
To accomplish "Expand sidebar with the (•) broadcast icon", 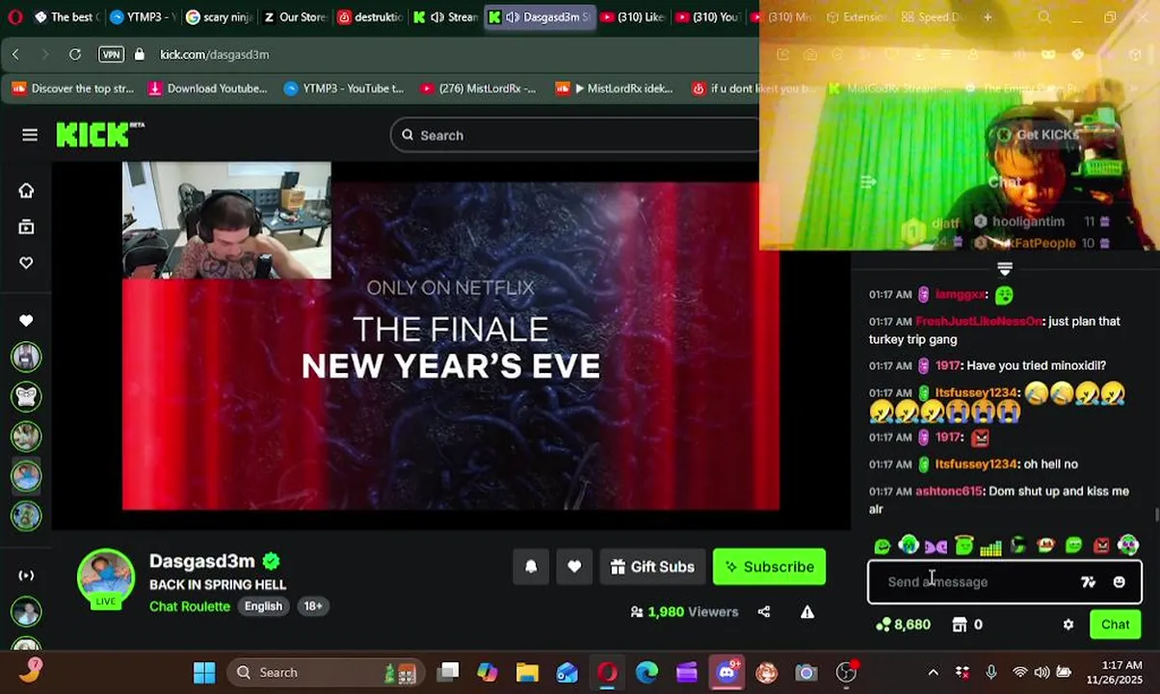I will [x=26, y=575].
